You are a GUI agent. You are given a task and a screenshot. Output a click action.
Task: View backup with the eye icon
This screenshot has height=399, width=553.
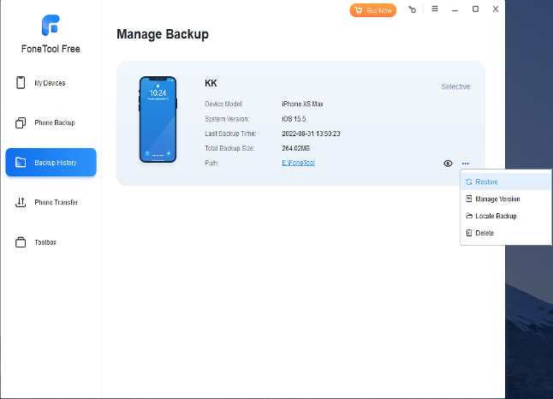448,163
